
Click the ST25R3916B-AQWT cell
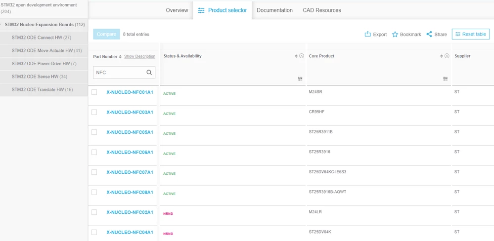click(x=327, y=192)
